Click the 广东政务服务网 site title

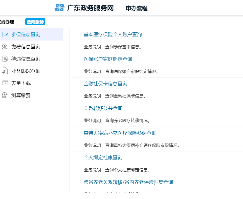point(91,8)
